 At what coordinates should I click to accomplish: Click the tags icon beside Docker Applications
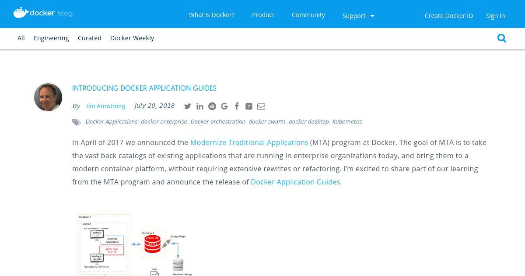coord(77,122)
